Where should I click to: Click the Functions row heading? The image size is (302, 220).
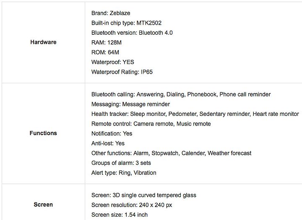click(43, 133)
